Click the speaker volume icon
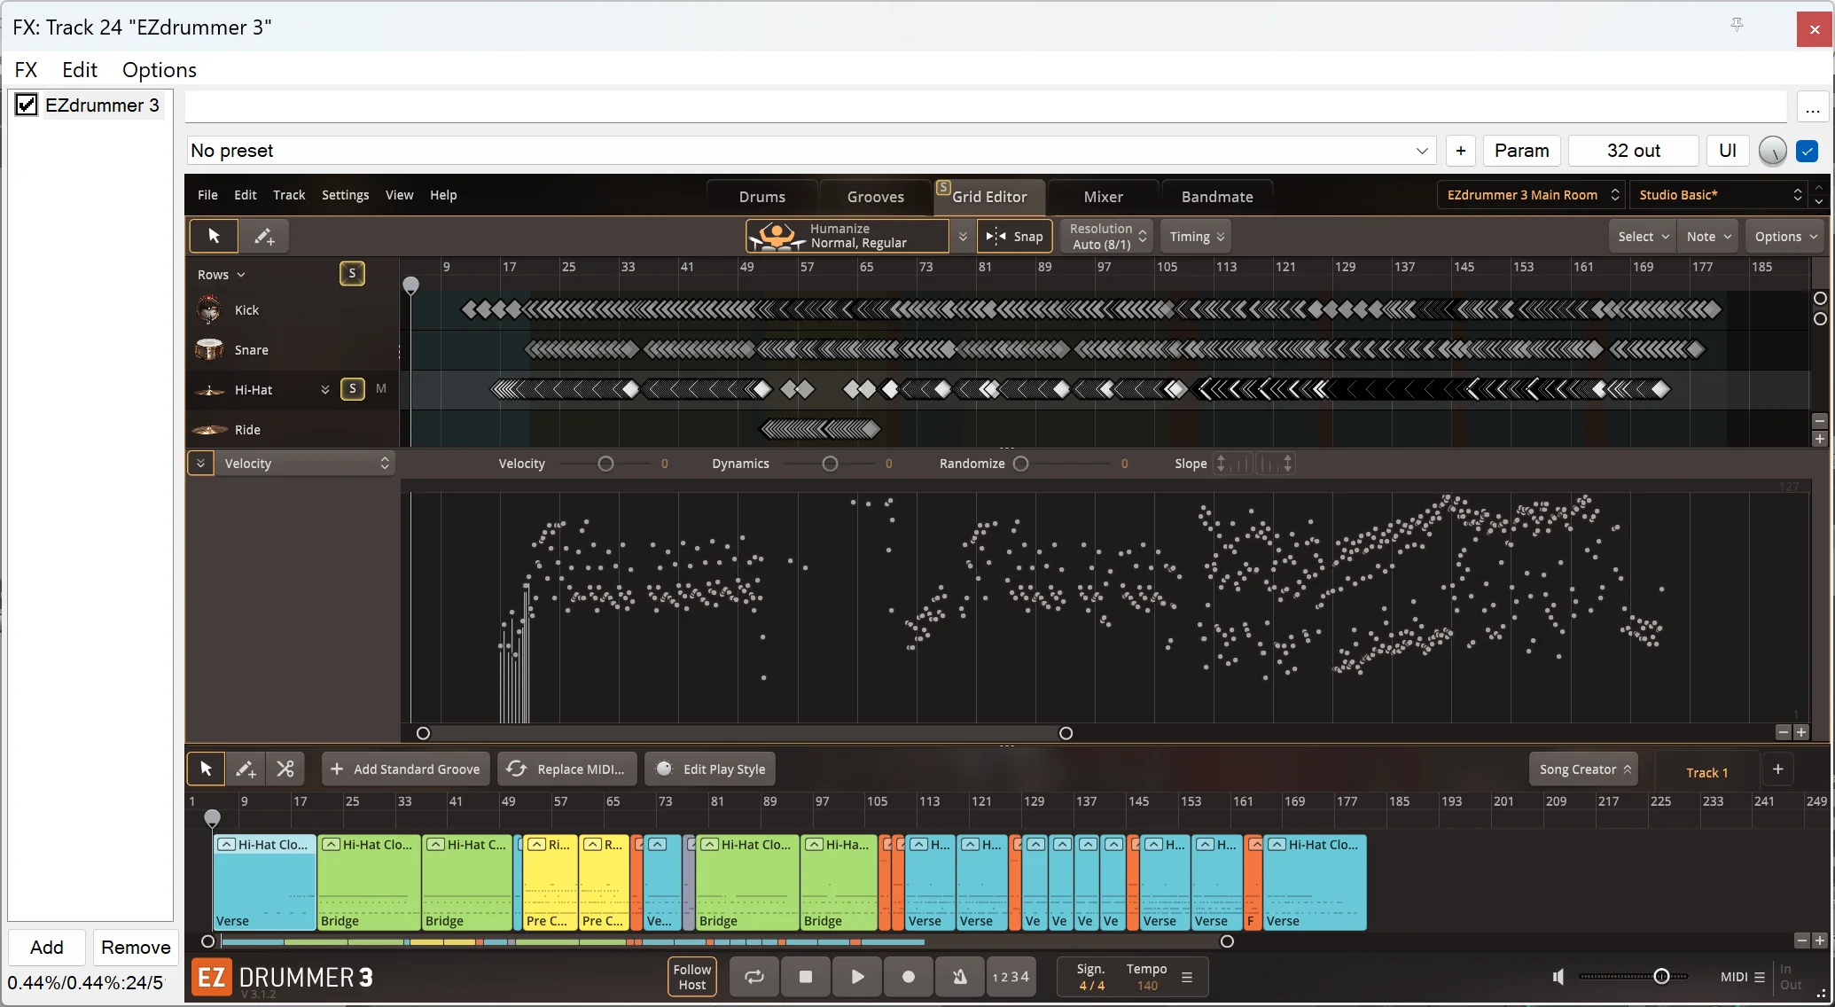1835x1007 pixels. coord(1558,976)
